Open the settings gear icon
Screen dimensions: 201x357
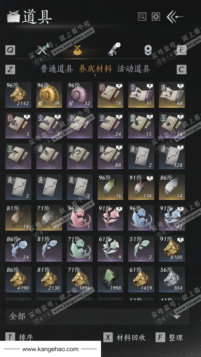(x=156, y=17)
